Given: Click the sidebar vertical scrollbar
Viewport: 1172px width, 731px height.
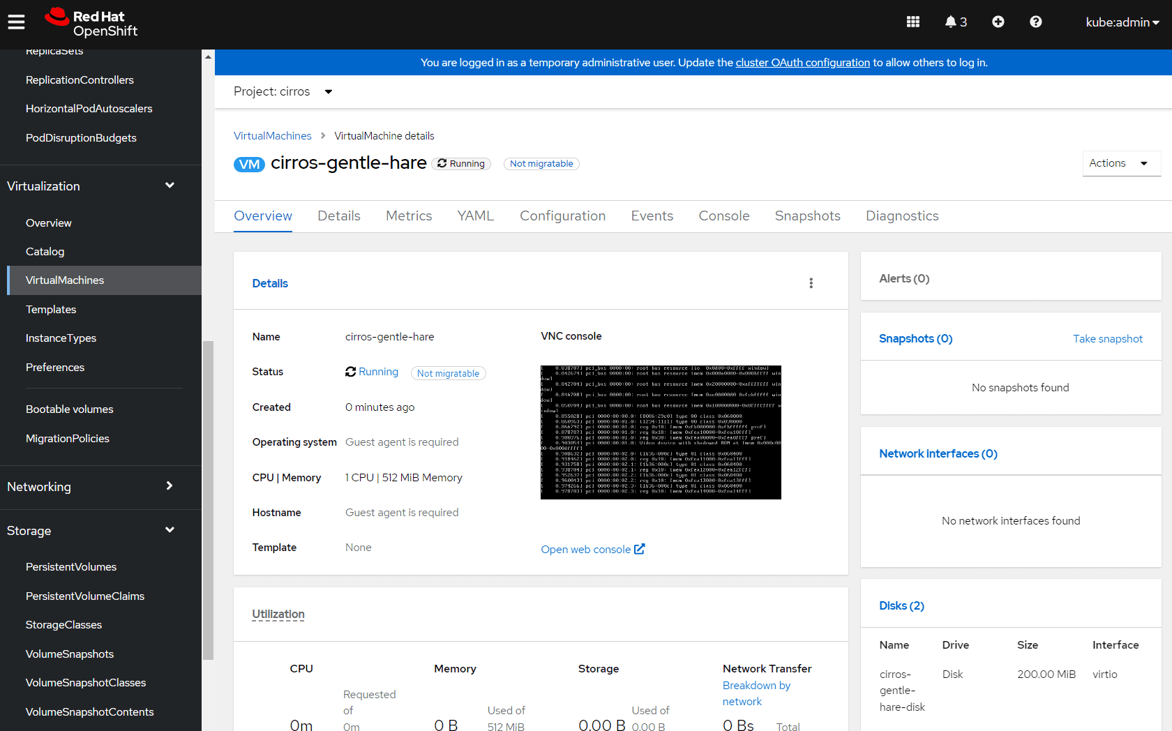Looking at the screenshot, I should pos(208,499).
